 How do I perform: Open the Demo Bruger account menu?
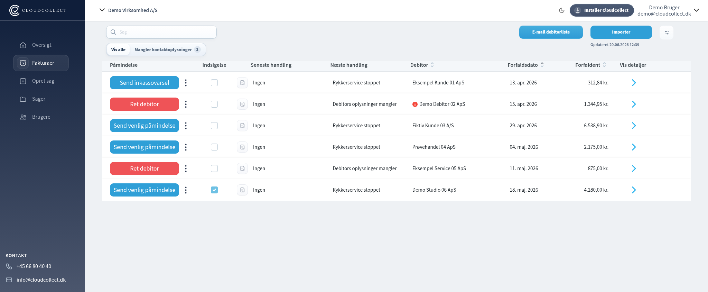pyautogui.click(x=668, y=10)
